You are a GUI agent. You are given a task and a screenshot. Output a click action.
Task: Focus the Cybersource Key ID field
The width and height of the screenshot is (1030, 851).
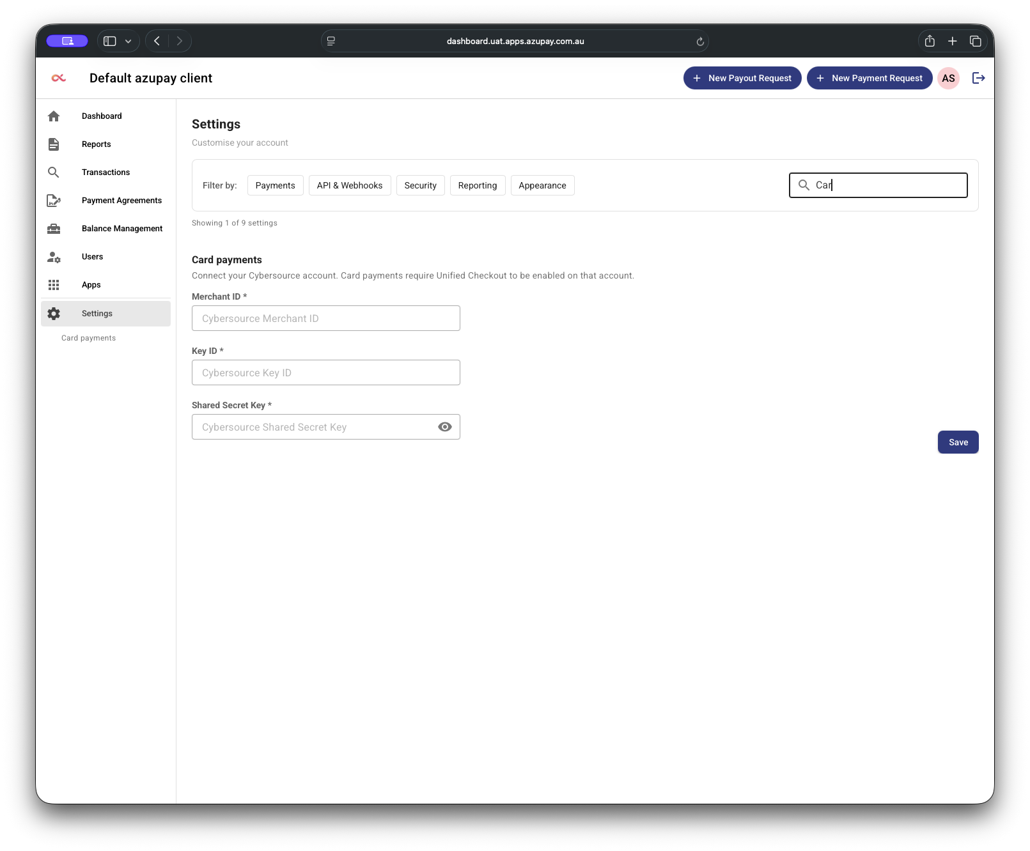click(326, 372)
